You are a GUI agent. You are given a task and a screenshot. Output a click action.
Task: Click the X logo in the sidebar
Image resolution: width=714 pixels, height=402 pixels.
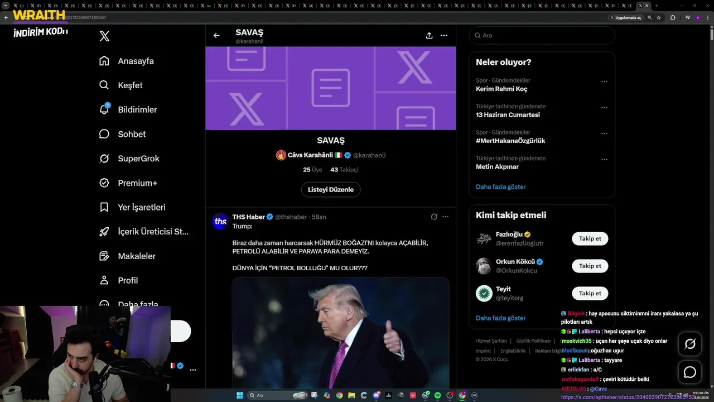[104, 36]
